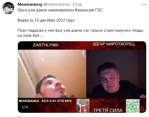149x117 pixels.
Task: Click the text 'Видео за 10 декабря 2022 года'
Action: coord(46,20)
